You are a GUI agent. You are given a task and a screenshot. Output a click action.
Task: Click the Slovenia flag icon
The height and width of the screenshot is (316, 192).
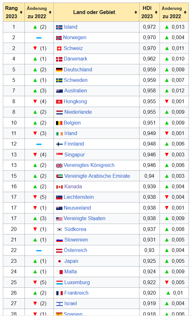[60, 240]
